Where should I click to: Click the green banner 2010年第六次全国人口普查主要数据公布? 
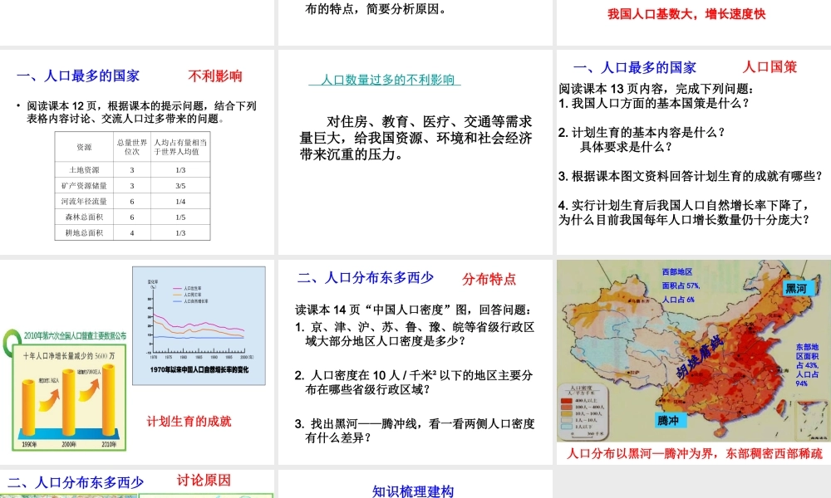pos(75,335)
